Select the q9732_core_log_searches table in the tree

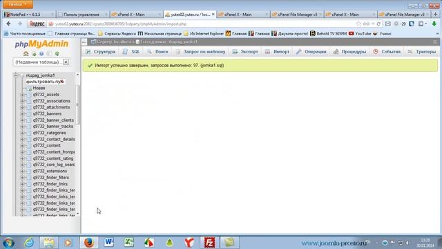(x=54, y=165)
